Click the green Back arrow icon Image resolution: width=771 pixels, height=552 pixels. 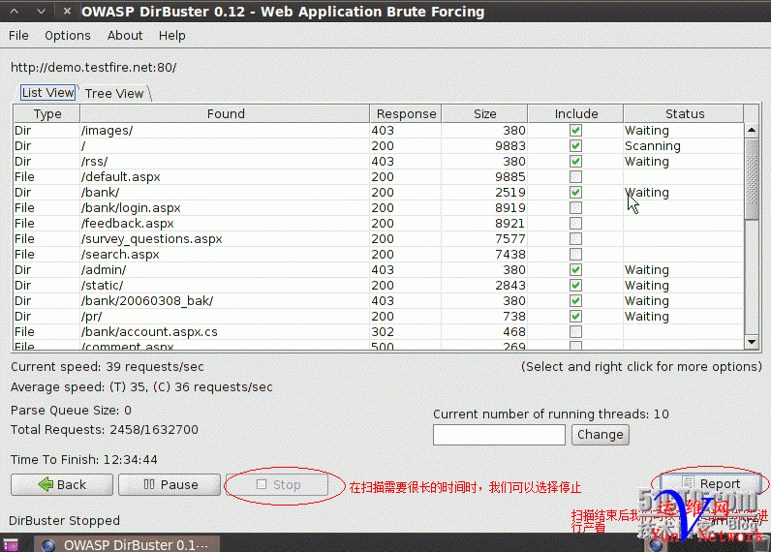pos(46,484)
